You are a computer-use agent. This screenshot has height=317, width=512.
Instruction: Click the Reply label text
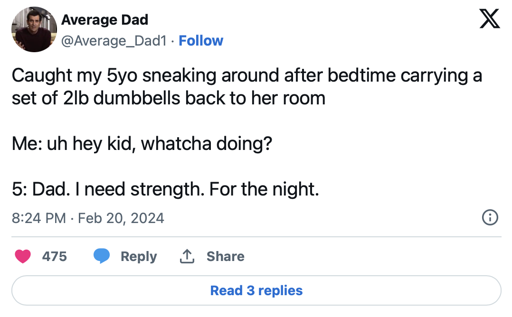pos(139,257)
